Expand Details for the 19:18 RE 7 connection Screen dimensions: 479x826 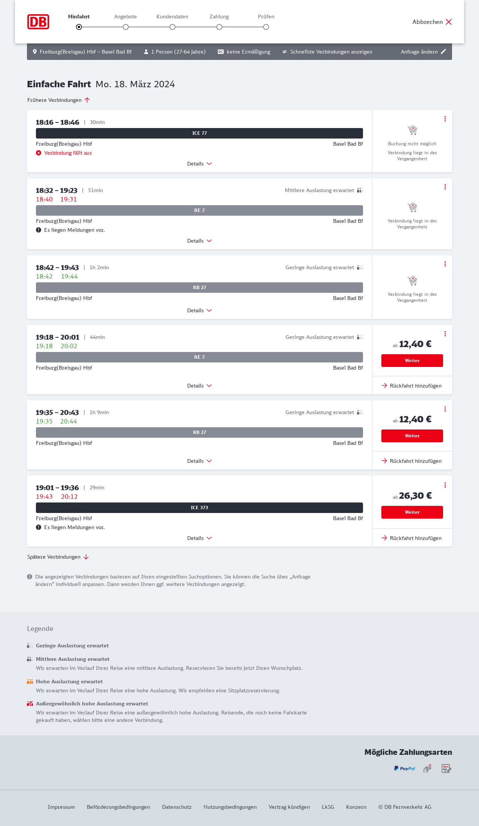199,386
